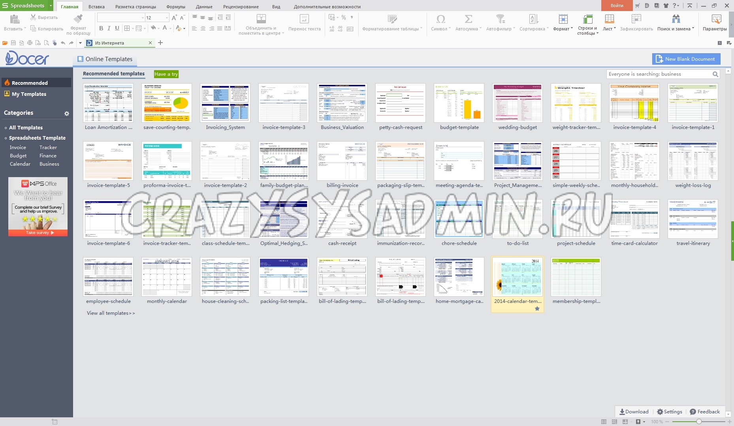Click the Find and Replace binoculars icon
This screenshot has height=426, width=734.
click(676, 19)
